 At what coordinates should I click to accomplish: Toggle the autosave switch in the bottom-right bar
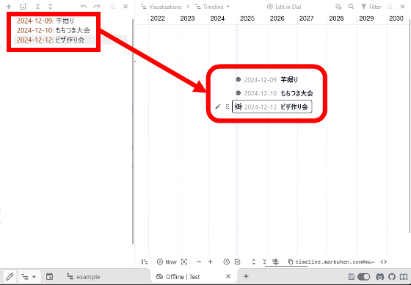point(363,277)
